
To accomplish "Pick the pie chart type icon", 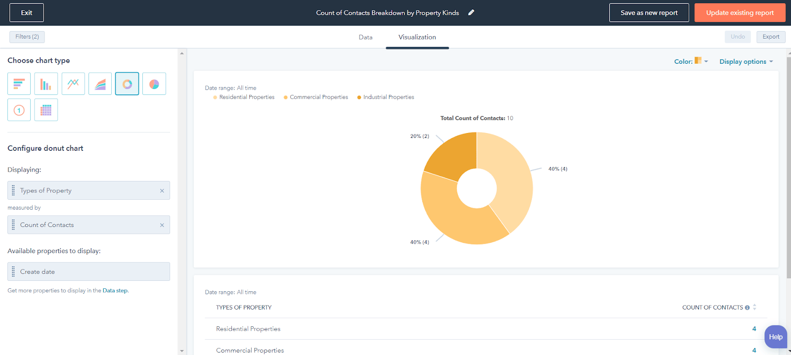I will 154,84.
